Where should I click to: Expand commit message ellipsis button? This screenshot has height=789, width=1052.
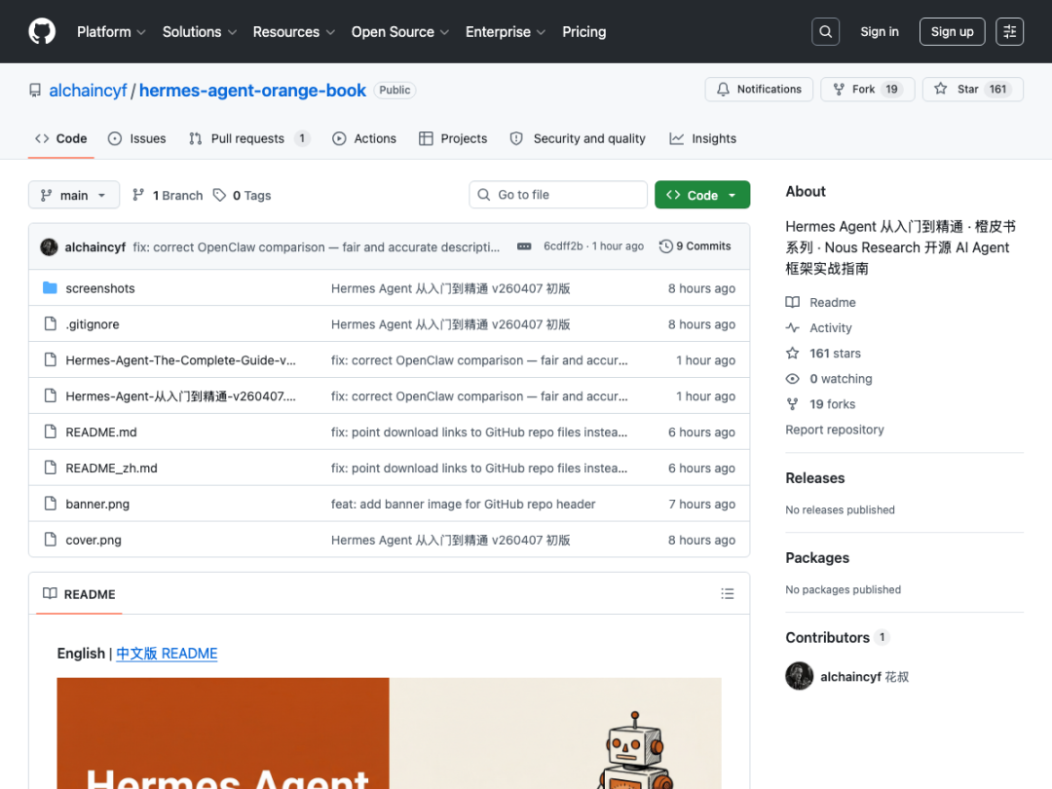tap(524, 246)
